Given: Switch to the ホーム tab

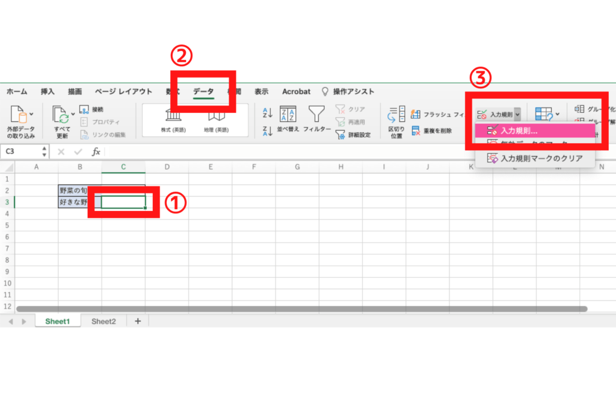Looking at the screenshot, I should (17, 91).
